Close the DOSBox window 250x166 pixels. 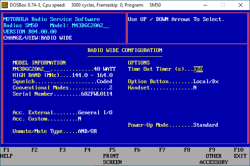click(241, 5)
